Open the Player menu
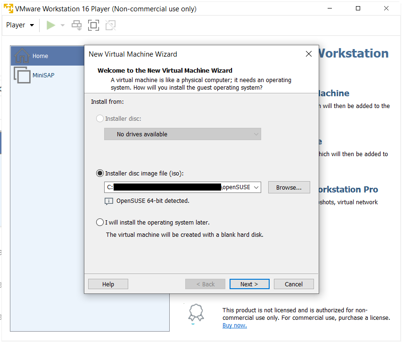 tap(20, 25)
